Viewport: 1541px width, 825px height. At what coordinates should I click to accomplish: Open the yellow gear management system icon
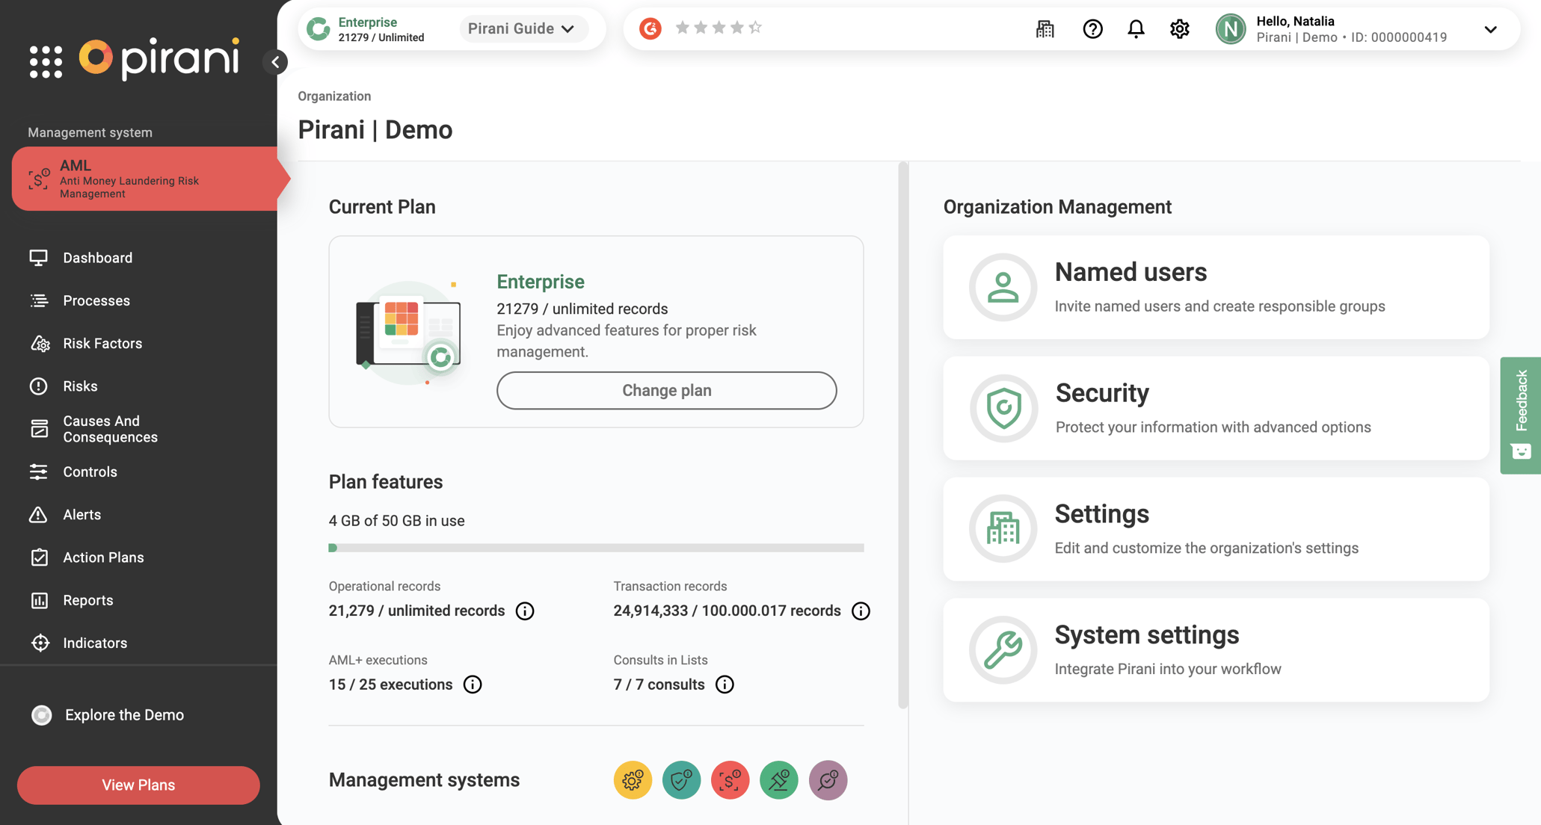click(x=633, y=779)
